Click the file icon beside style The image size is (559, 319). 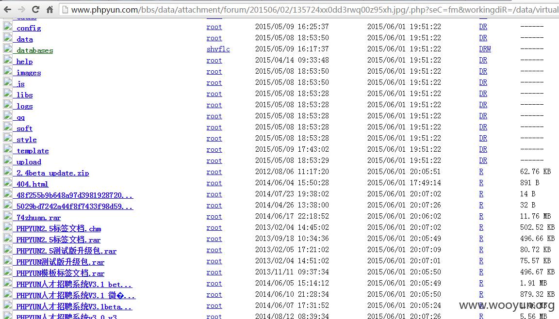(8, 137)
